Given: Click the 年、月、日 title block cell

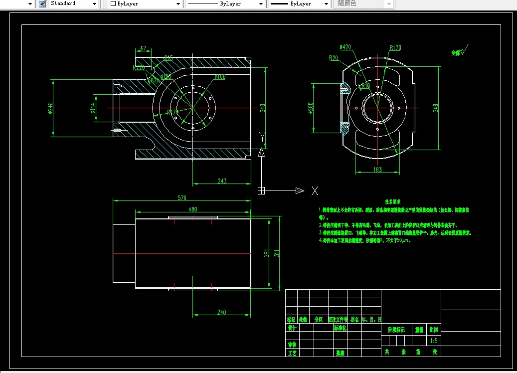Looking at the screenshot, I should [371, 319].
